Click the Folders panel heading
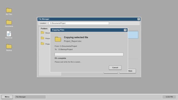Image resolution: width=178 pixels, height=100 pixels. [44, 29]
